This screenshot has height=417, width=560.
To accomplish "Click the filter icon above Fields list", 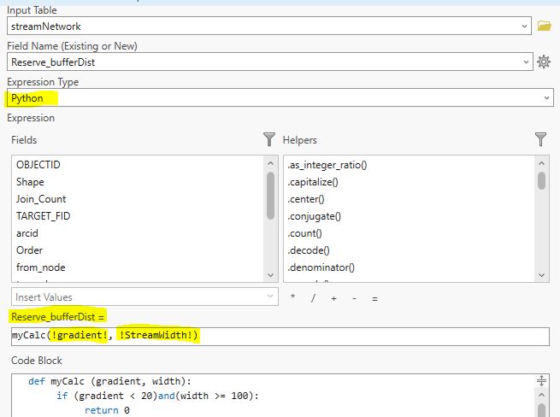I will (x=270, y=139).
